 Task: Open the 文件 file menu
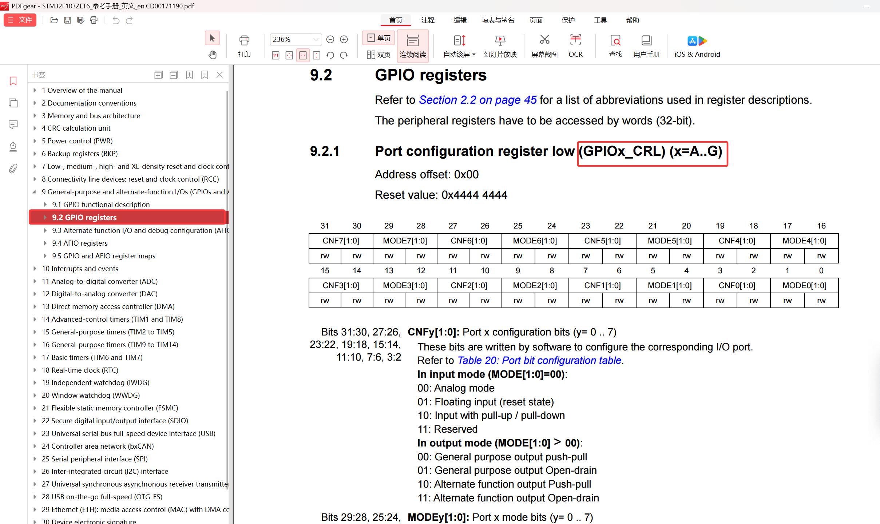[x=20, y=20]
